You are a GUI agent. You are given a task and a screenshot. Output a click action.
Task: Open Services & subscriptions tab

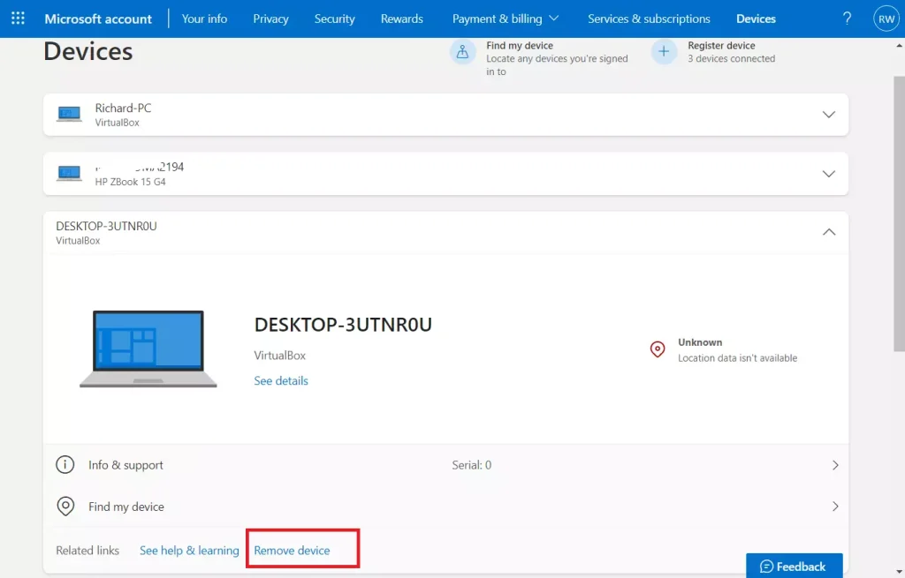[x=649, y=19]
